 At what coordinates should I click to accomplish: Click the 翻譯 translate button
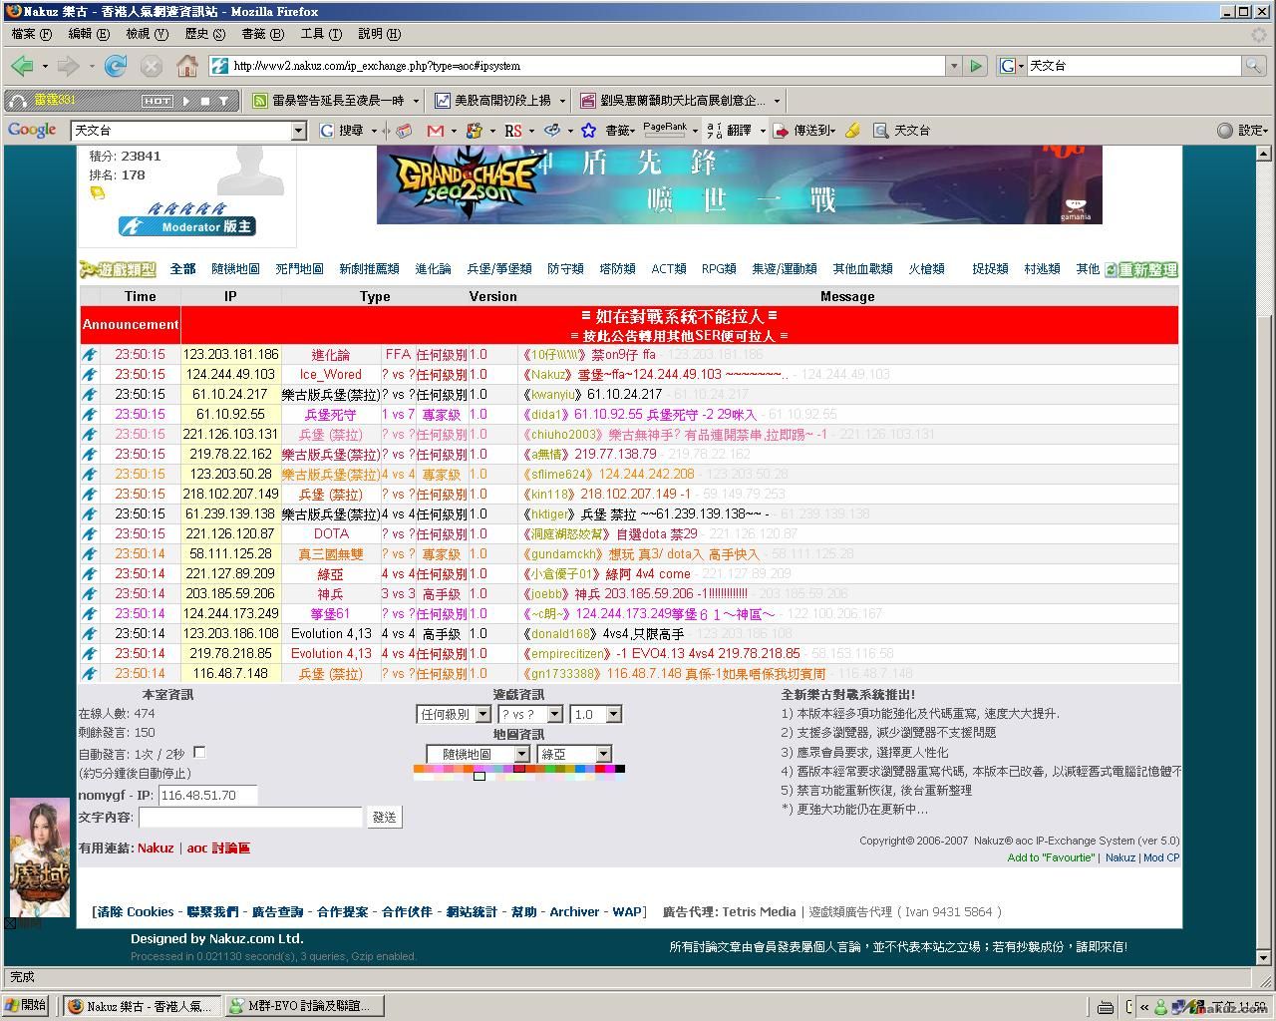(x=730, y=131)
